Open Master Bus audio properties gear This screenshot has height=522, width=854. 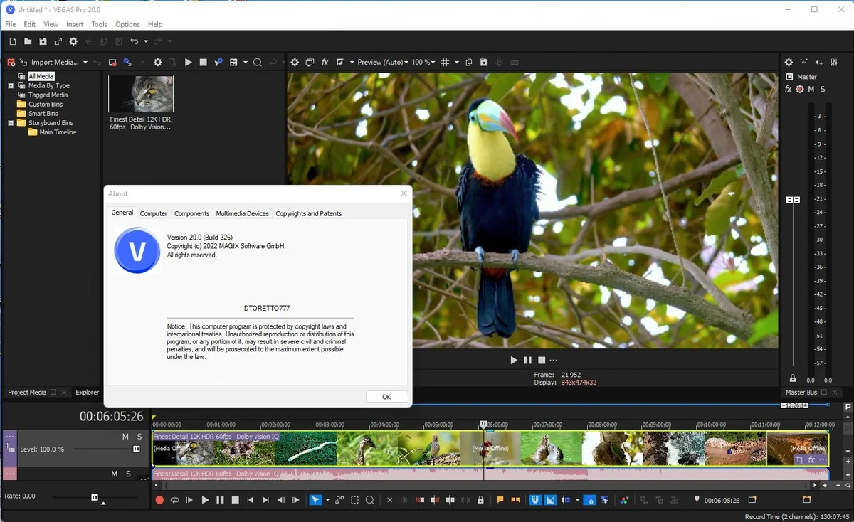tap(789, 63)
